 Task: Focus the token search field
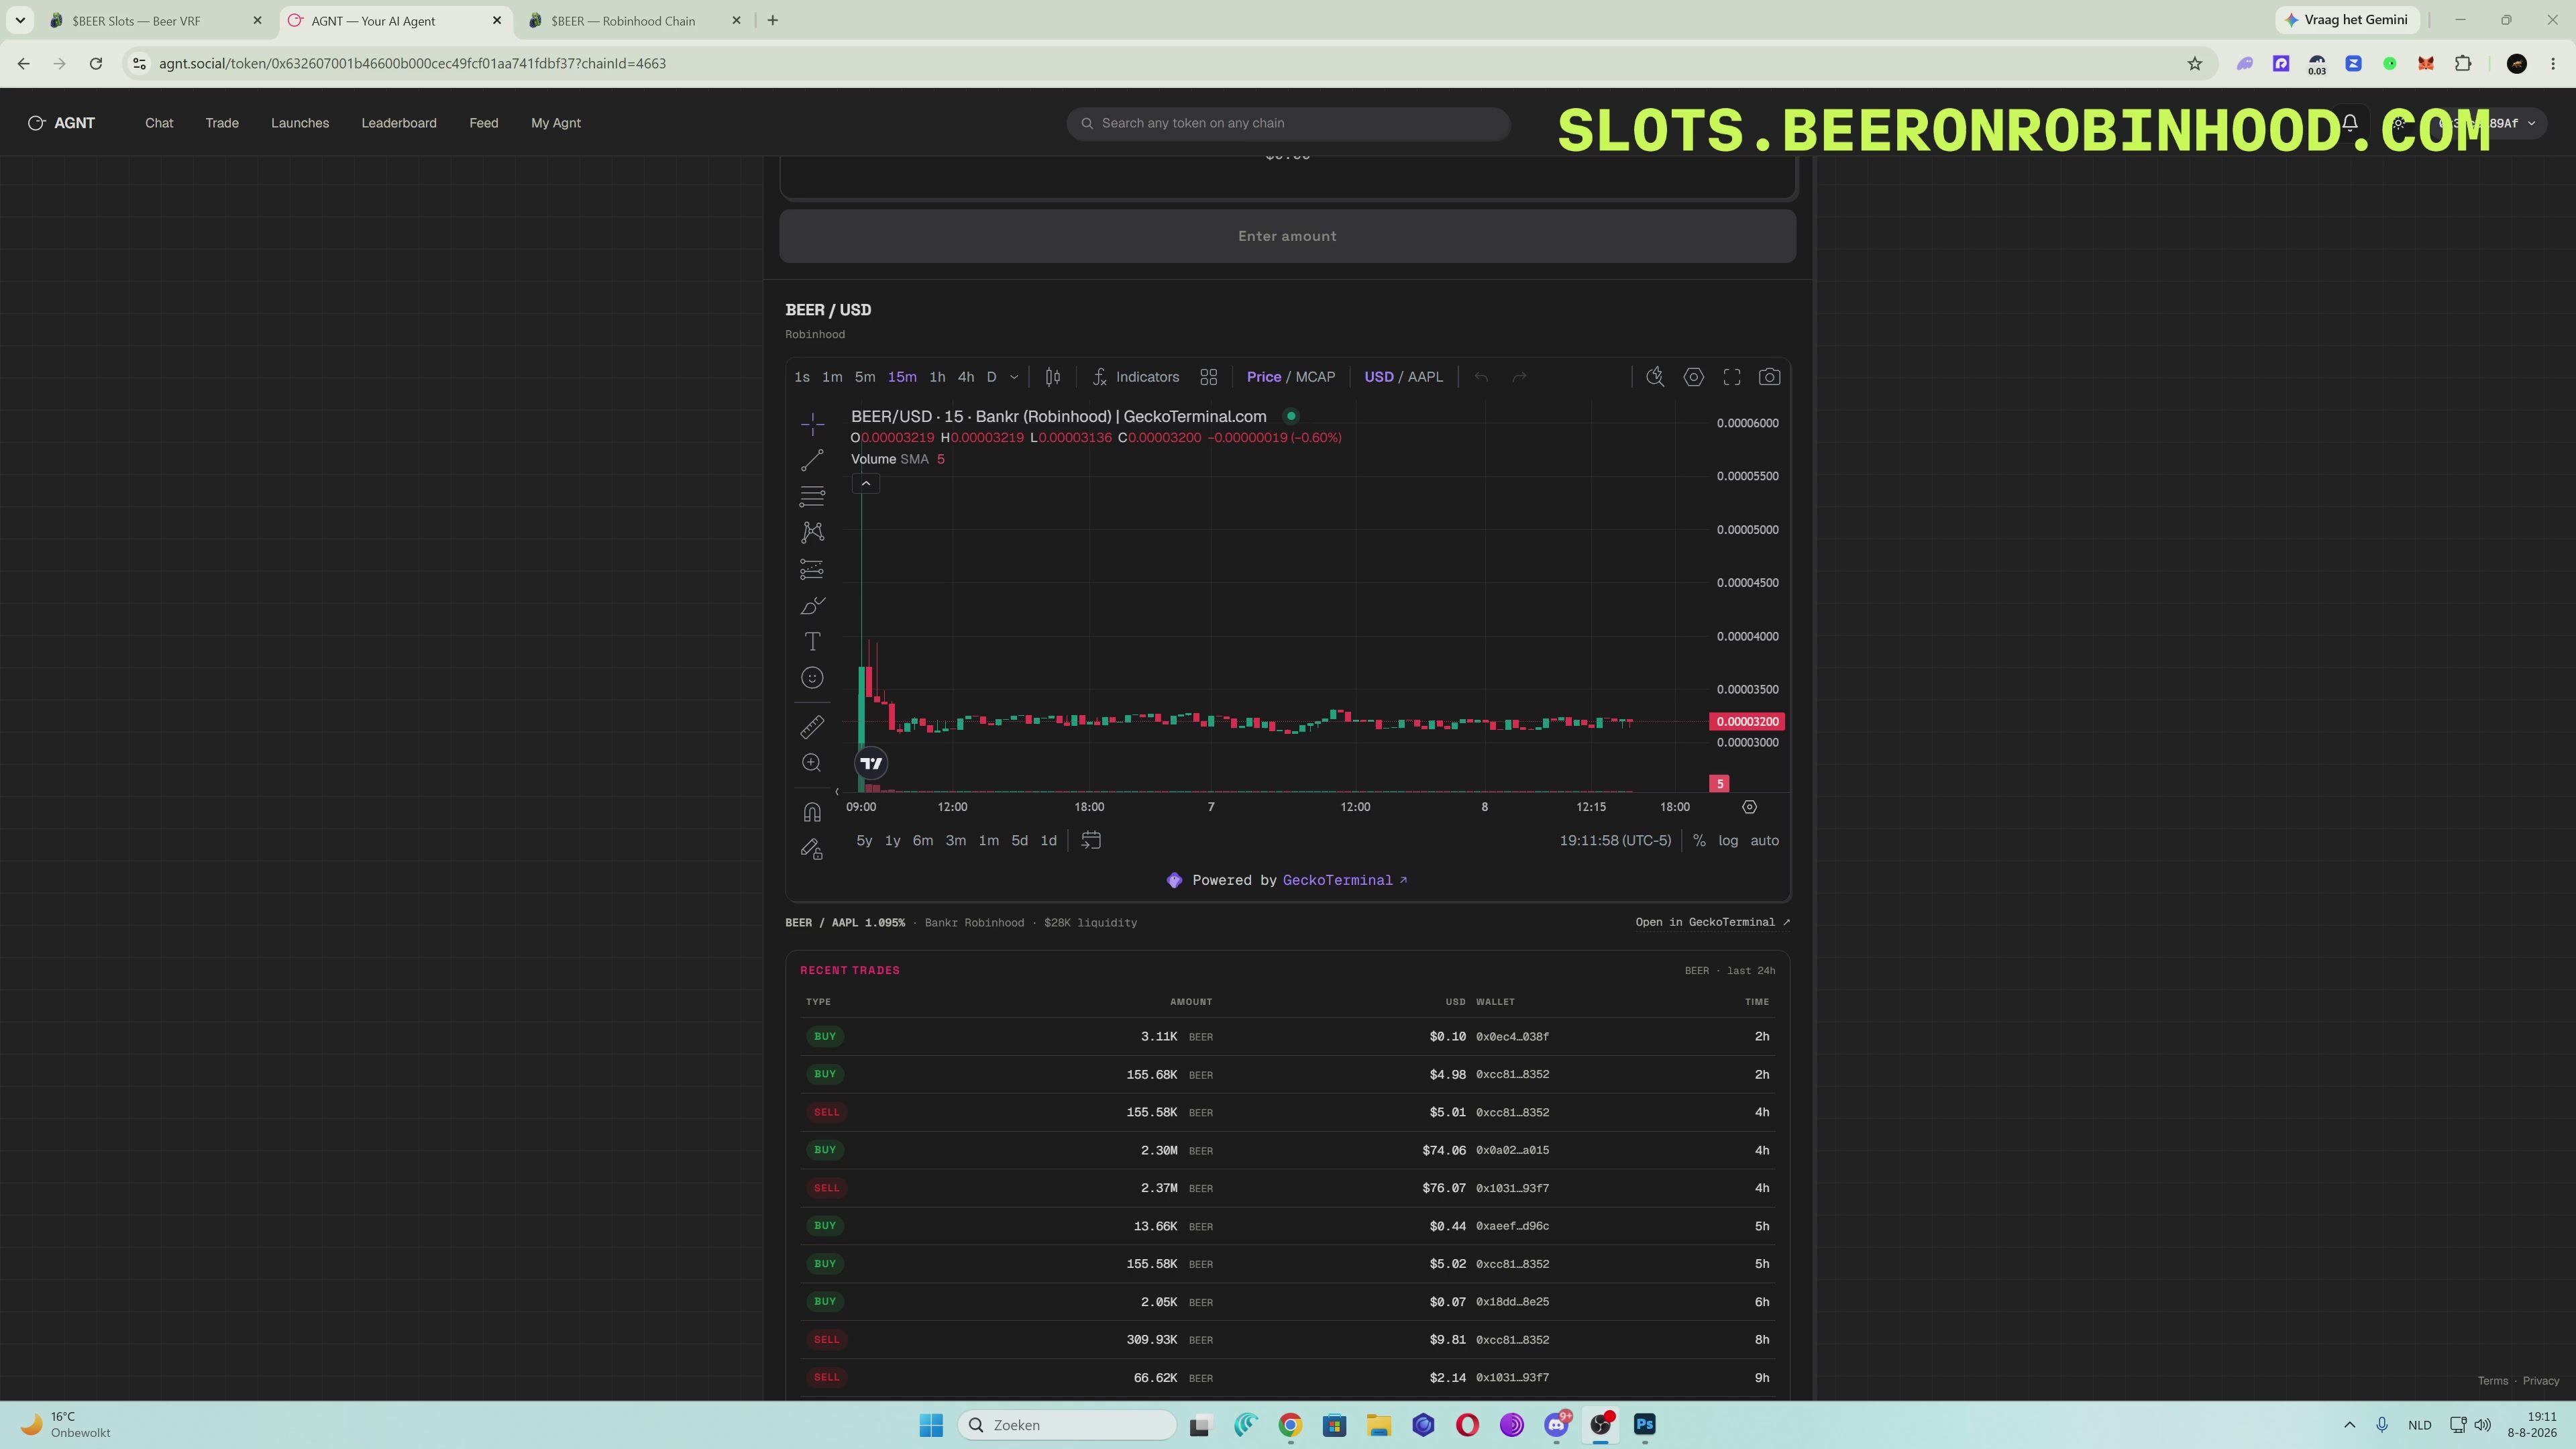coord(1288,123)
